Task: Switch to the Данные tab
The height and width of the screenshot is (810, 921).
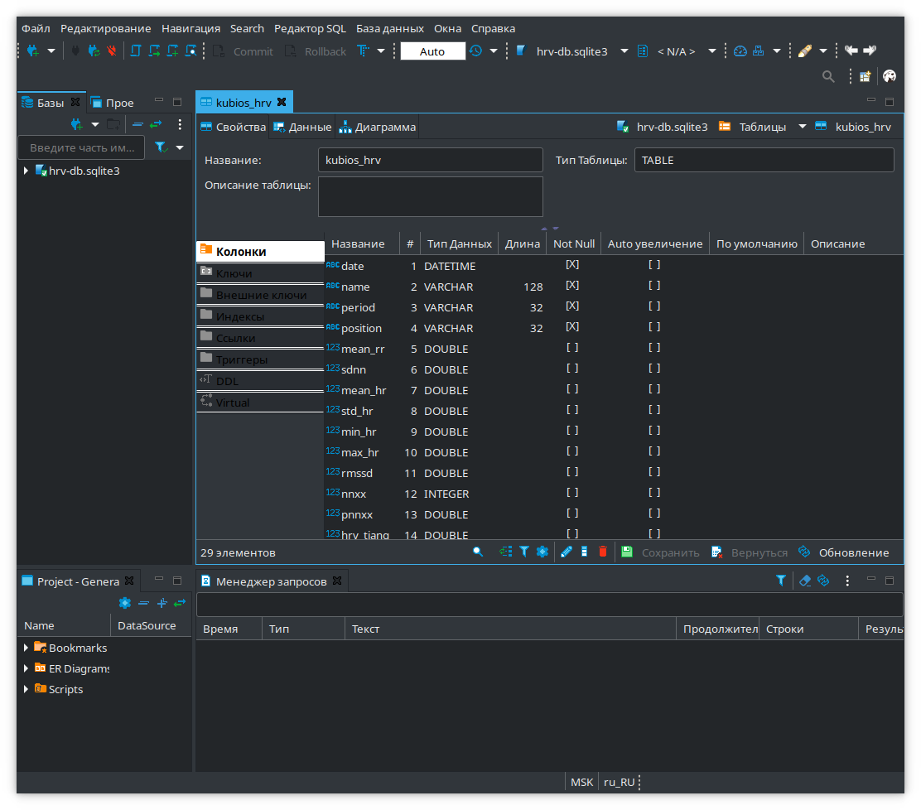Action: tap(302, 127)
